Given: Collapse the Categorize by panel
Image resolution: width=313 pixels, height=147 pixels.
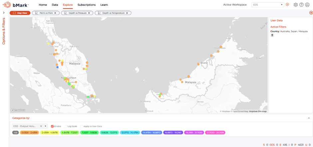Looking at the screenshot, I should 309,118.
